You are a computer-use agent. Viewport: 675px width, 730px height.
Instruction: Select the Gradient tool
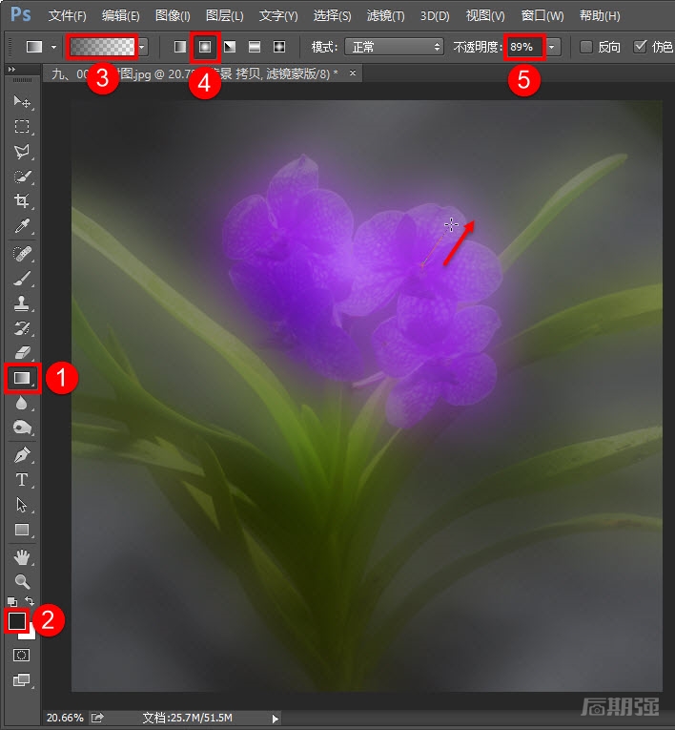tap(22, 378)
